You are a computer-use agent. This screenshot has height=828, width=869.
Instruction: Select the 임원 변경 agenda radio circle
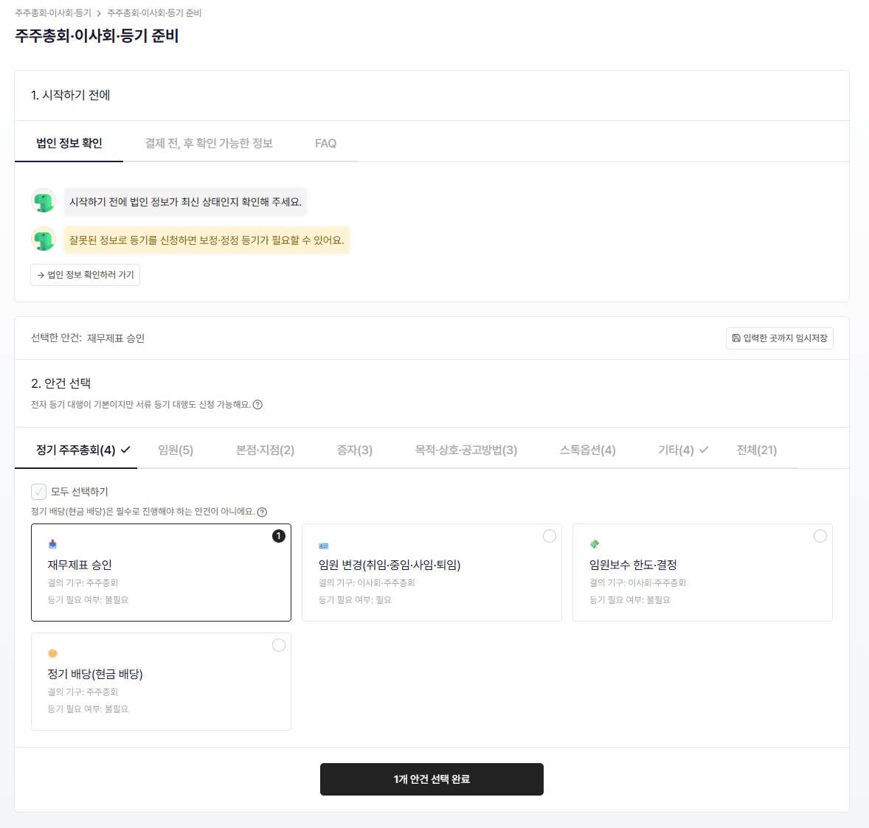(x=550, y=536)
